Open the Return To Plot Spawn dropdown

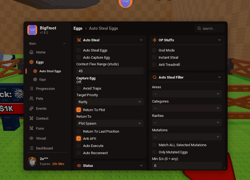[x=110, y=124]
